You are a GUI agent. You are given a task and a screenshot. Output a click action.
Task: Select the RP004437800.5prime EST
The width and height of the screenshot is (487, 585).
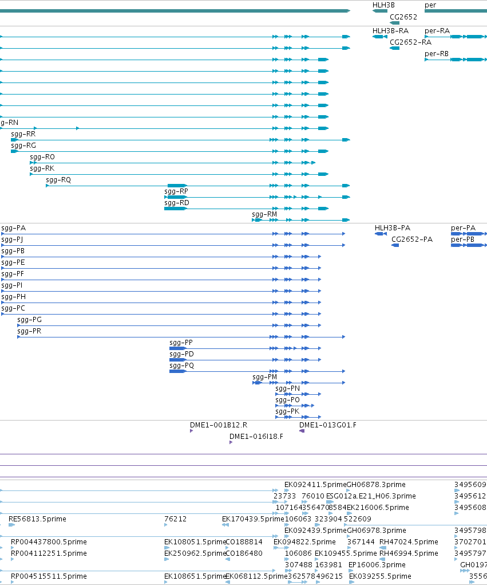pyautogui.click(x=12, y=548)
